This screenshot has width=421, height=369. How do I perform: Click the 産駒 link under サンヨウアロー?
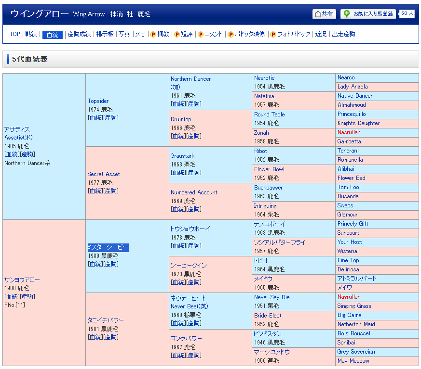(28, 297)
